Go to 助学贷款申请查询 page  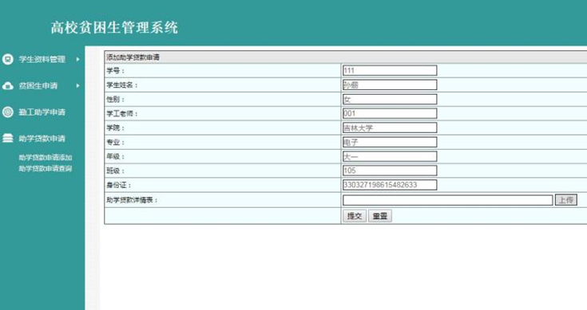click(x=46, y=168)
